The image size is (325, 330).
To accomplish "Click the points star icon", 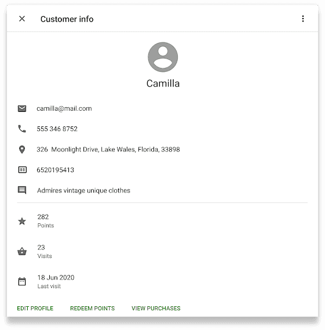I will tap(22, 221).
